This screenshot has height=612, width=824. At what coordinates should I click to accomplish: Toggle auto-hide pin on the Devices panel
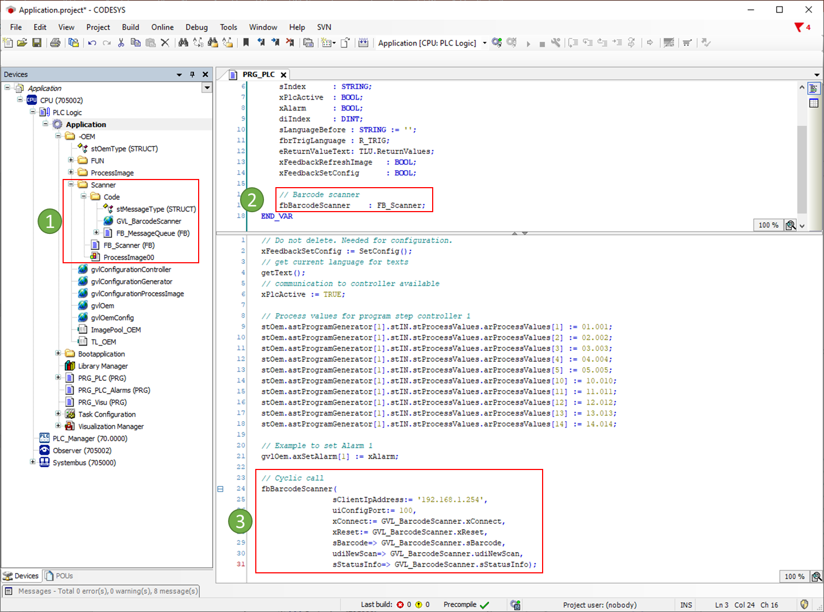coord(192,75)
